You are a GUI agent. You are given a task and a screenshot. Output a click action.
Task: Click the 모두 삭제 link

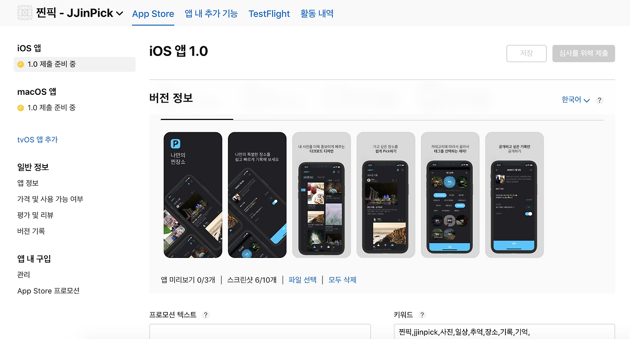pyautogui.click(x=343, y=280)
